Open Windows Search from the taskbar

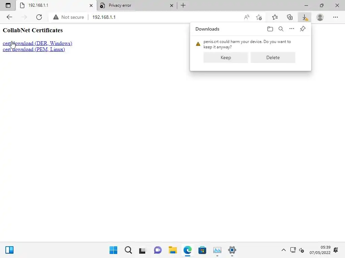click(128, 250)
